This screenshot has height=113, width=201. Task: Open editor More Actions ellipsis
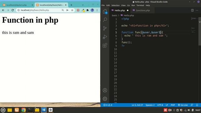coord(197,10)
